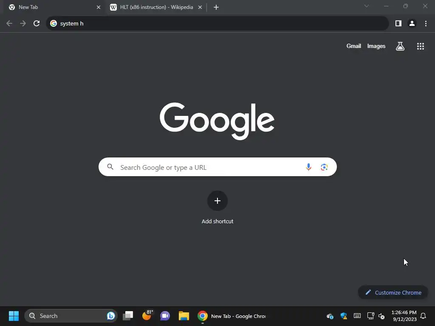
Task: Open the weather widget showing 81°
Action: [x=147, y=315]
